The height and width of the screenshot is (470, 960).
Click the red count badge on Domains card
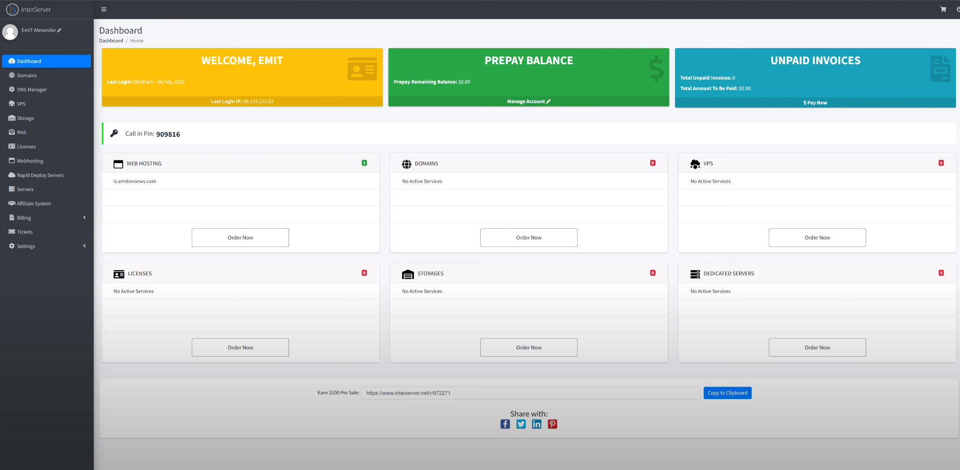click(653, 163)
